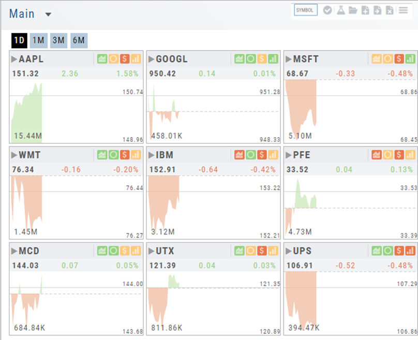
Task: Click the red chart icon on IBM tile
Action: (239, 155)
